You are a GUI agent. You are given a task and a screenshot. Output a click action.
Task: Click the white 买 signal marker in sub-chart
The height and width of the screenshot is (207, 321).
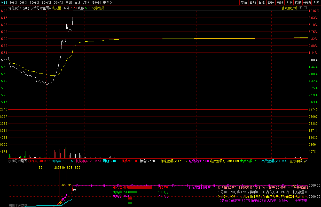[x=75, y=189]
